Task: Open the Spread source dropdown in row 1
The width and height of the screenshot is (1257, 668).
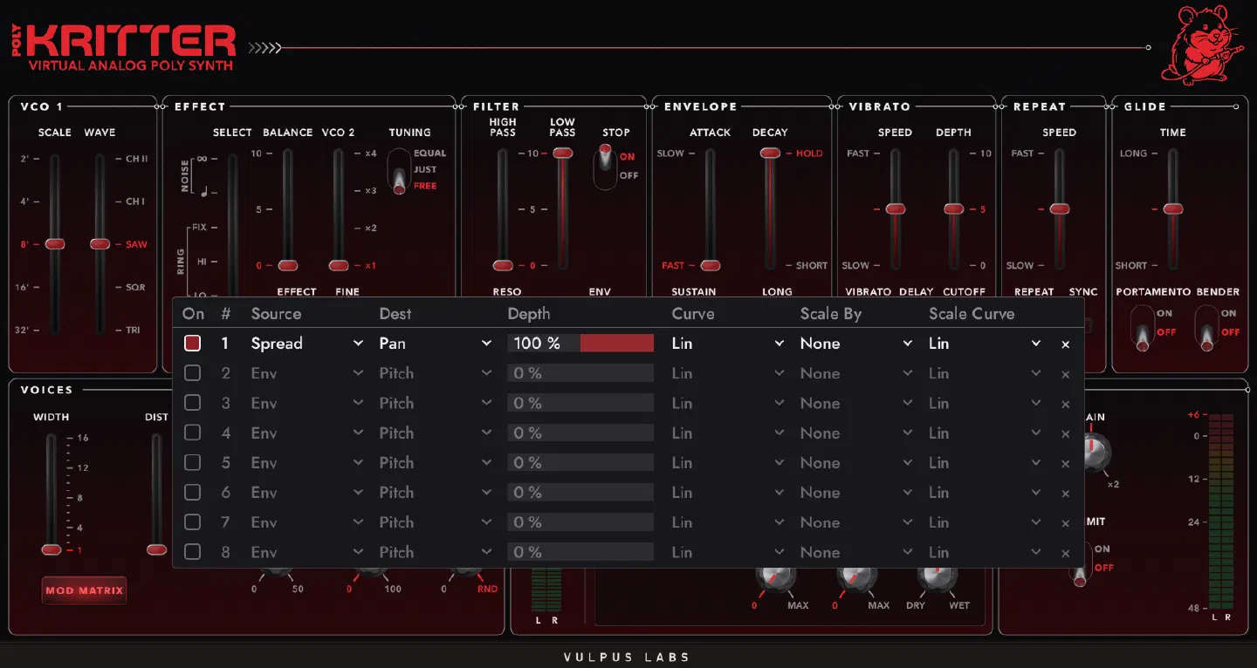Action: click(307, 344)
